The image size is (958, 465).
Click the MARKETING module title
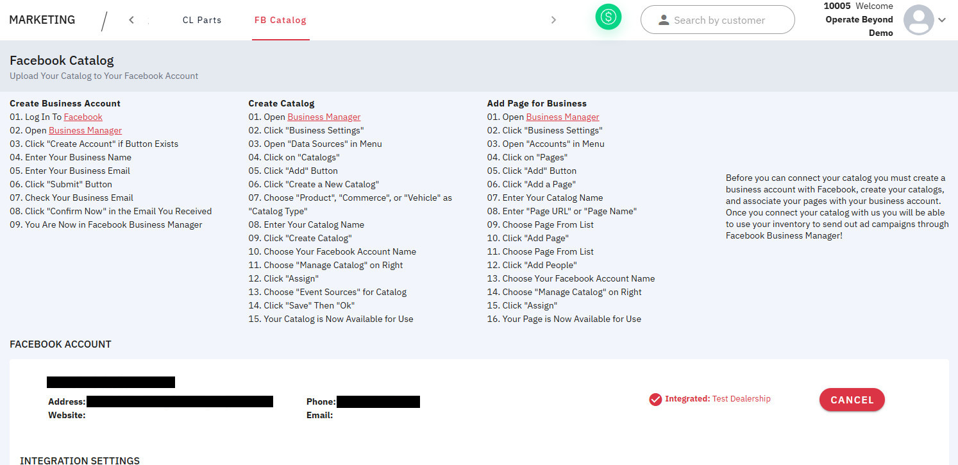coord(42,20)
